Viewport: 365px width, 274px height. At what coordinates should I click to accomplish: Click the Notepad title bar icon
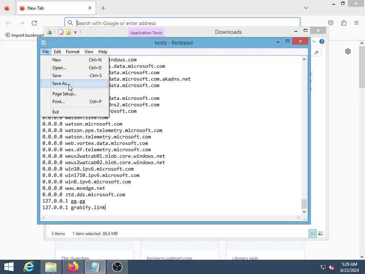tap(44, 42)
